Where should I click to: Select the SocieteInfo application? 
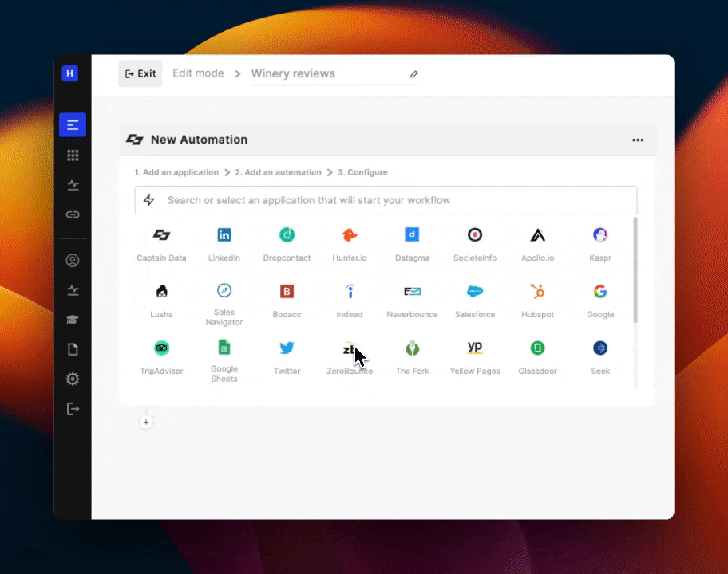point(475,245)
